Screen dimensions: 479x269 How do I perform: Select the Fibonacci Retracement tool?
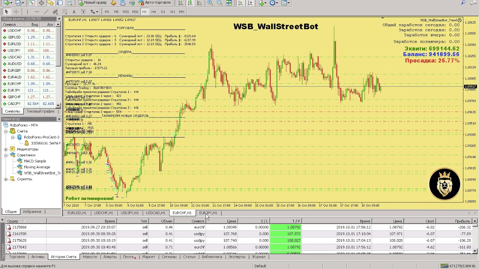pos(65,12)
